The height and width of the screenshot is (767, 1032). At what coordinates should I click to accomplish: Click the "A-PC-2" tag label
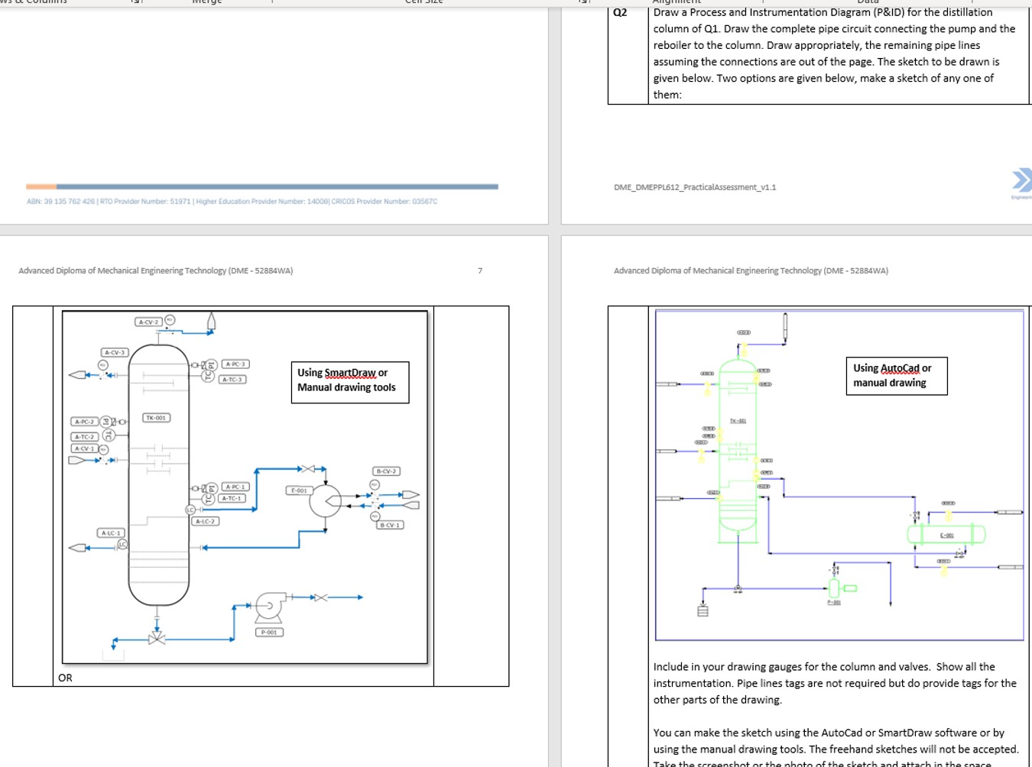(84, 422)
